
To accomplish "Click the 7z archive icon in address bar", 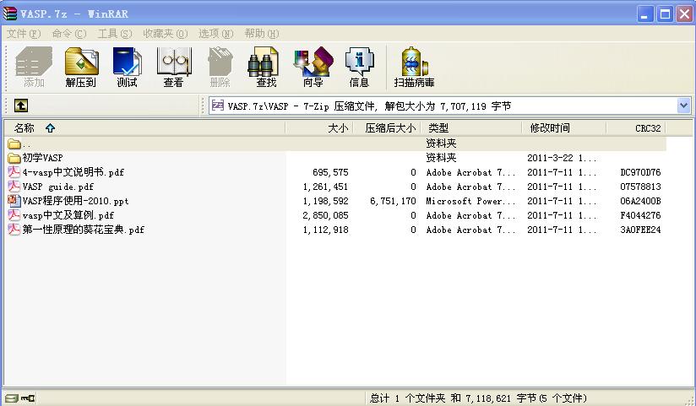I will click(218, 106).
